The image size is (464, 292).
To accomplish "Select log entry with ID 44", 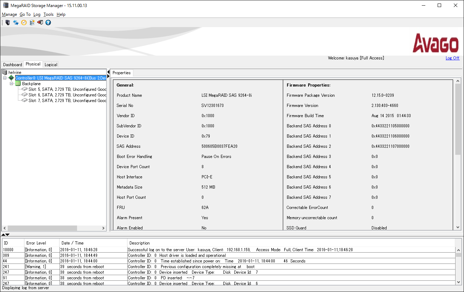I will [228, 261].
